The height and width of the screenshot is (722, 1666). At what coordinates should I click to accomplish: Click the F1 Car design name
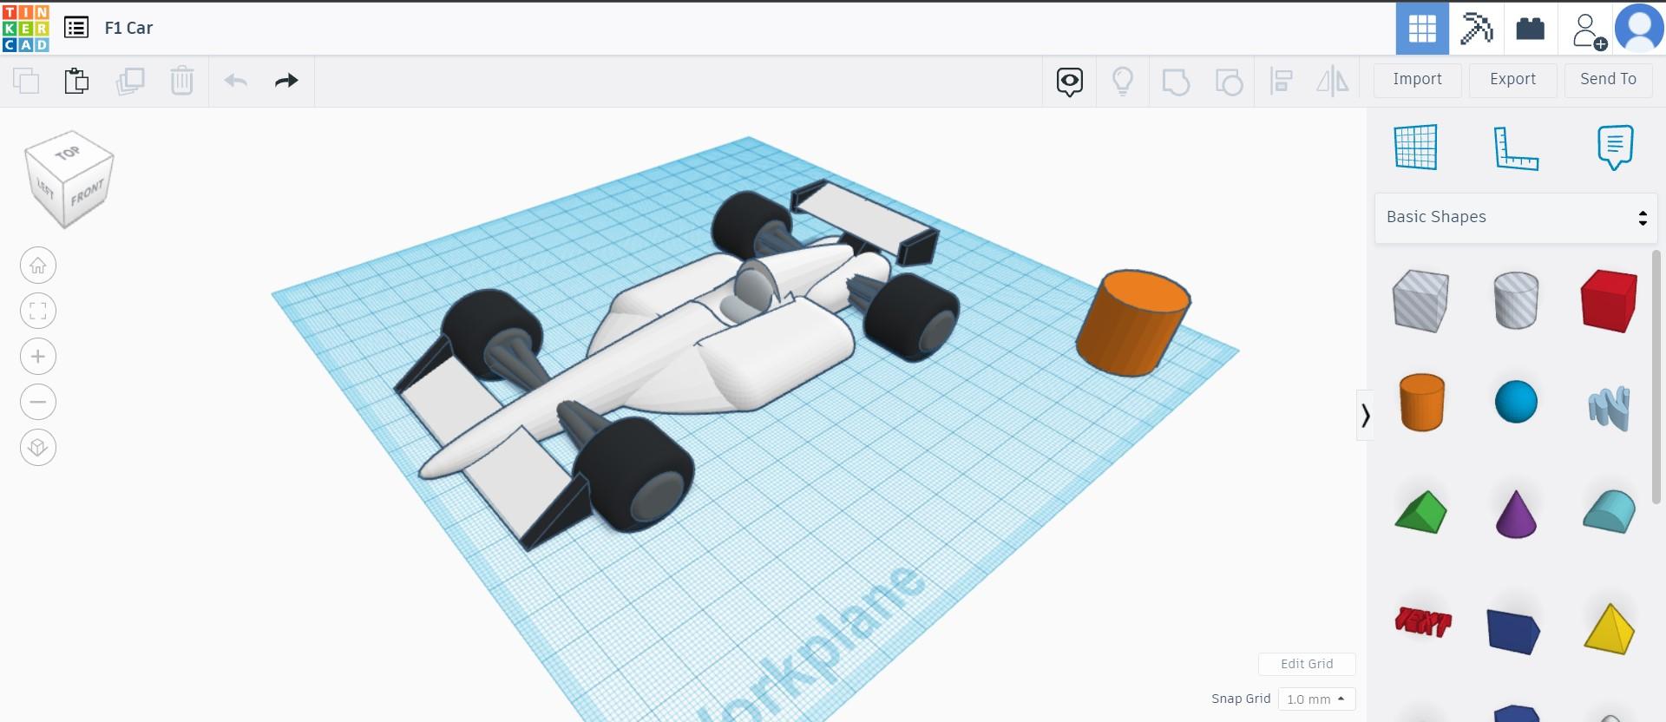(128, 28)
